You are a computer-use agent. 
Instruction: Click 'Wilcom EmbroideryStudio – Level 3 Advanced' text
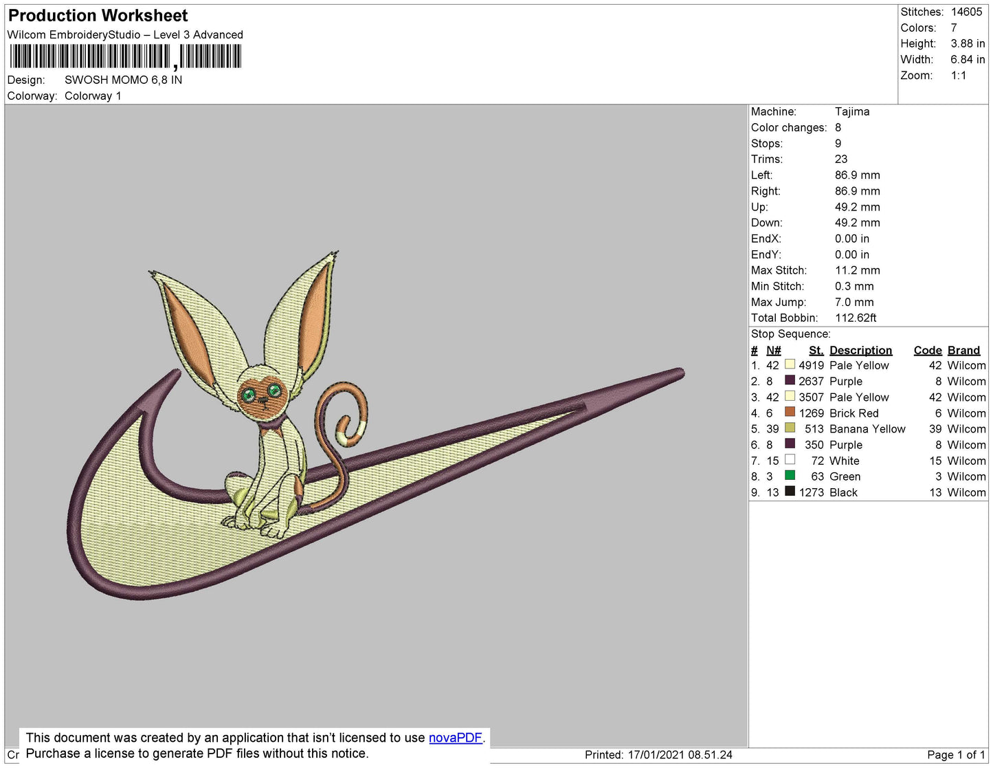[125, 34]
